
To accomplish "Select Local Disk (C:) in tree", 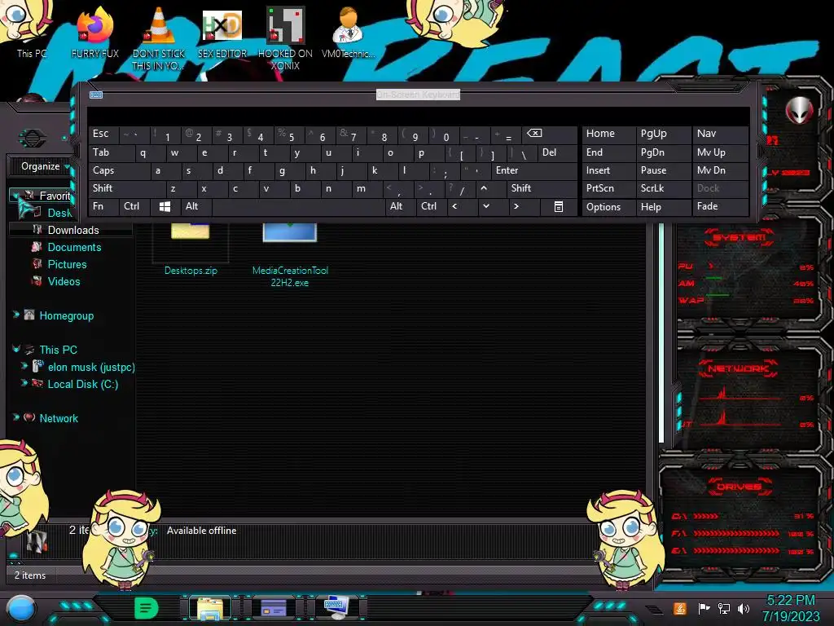I will pos(83,384).
